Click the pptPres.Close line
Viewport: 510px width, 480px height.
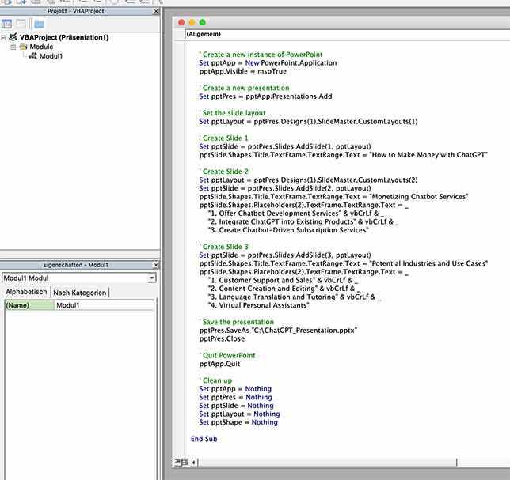click(222, 339)
